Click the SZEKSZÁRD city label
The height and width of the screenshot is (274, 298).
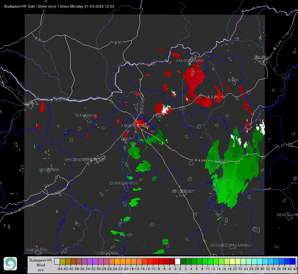click(107, 253)
